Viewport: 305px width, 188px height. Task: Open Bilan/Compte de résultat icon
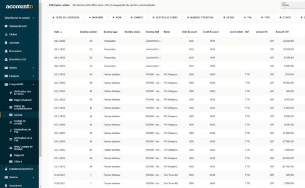coord(11,148)
